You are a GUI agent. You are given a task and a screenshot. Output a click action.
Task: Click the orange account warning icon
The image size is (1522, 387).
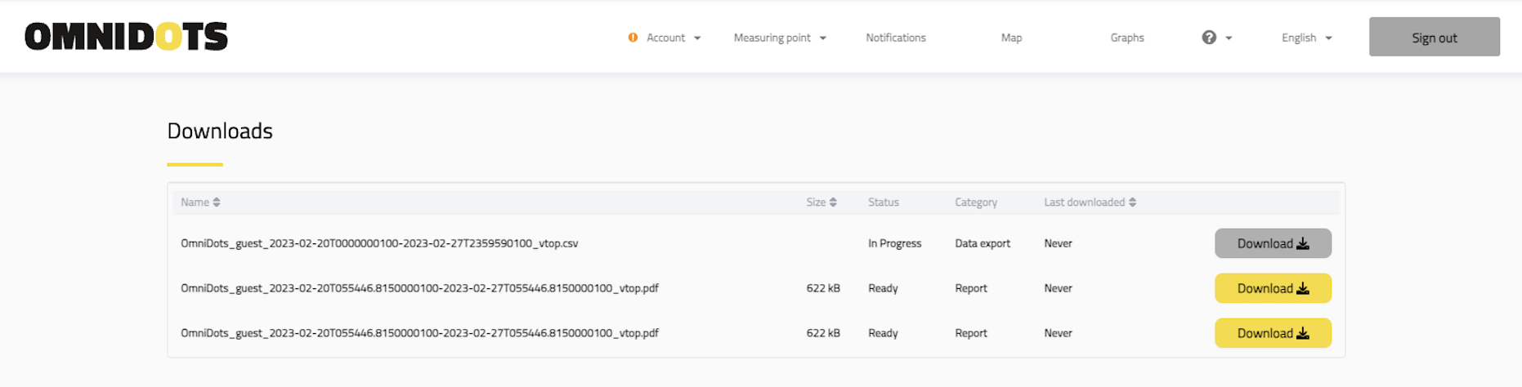633,38
